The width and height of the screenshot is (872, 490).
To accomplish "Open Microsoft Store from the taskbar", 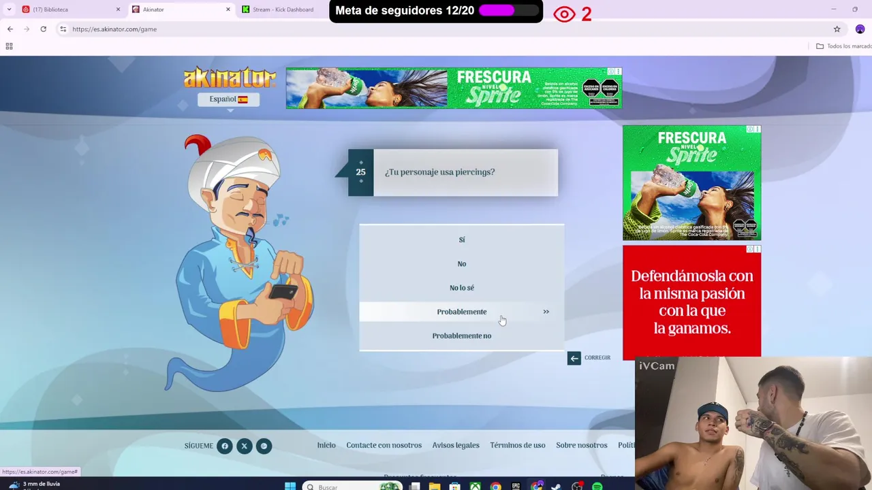I will tap(455, 486).
